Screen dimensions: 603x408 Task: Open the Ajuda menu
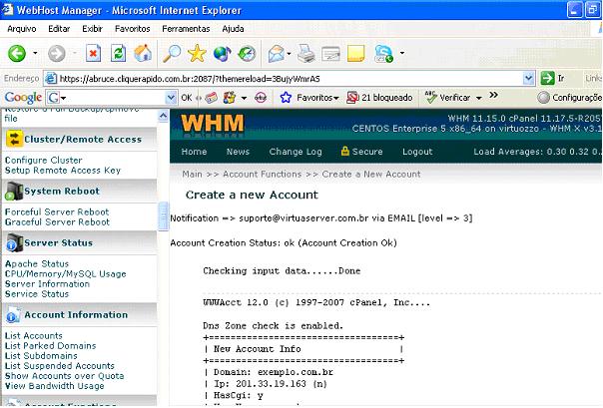click(233, 29)
